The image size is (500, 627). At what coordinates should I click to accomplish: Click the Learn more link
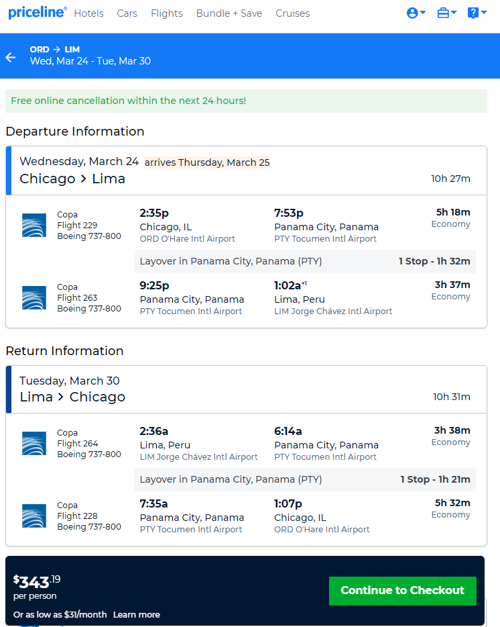click(x=137, y=614)
